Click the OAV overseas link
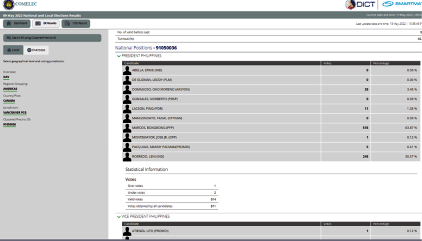Viewport: 422px width, 241px height. pyautogui.click(x=6, y=77)
